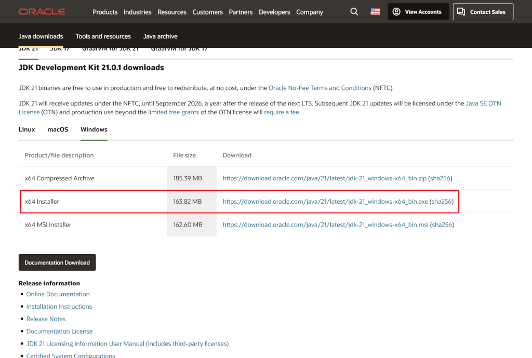The width and height of the screenshot is (532, 358).
Task: Open Oracle No-Fee Terms and Conditions link
Action: click(320, 88)
